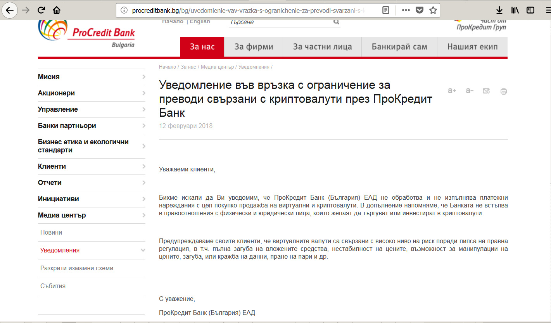Open Разкрити измамни схеми link
The image size is (551, 323).
click(x=77, y=268)
